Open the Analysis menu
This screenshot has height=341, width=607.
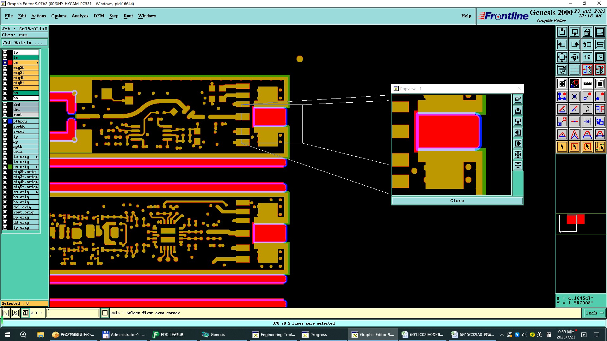click(x=80, y=16)
